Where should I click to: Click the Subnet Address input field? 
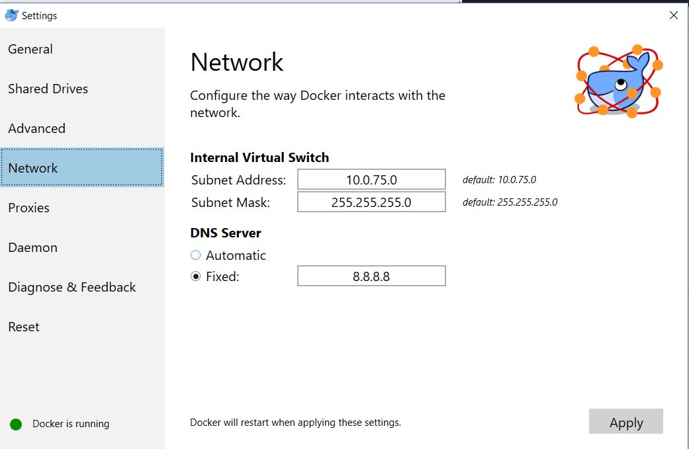click(x=371, y=179)
